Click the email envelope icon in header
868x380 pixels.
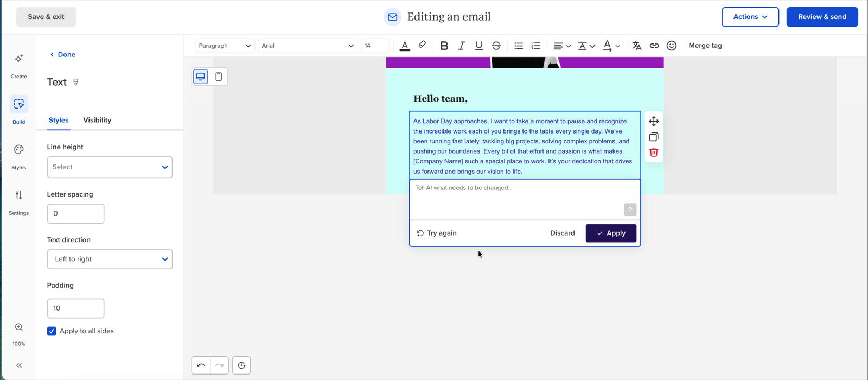click(x=392, y=17)
